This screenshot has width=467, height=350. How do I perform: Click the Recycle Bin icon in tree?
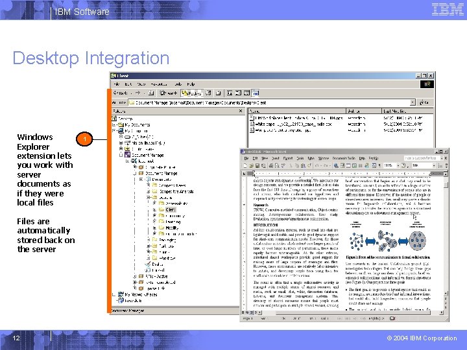(121, 301)
